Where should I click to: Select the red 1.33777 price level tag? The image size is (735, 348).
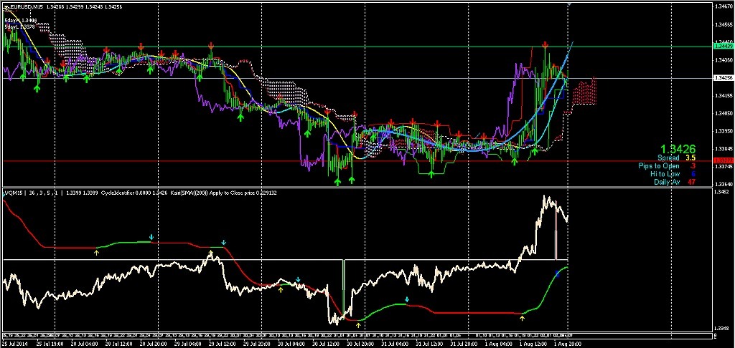pyautogui.click(x=722, y=161)
